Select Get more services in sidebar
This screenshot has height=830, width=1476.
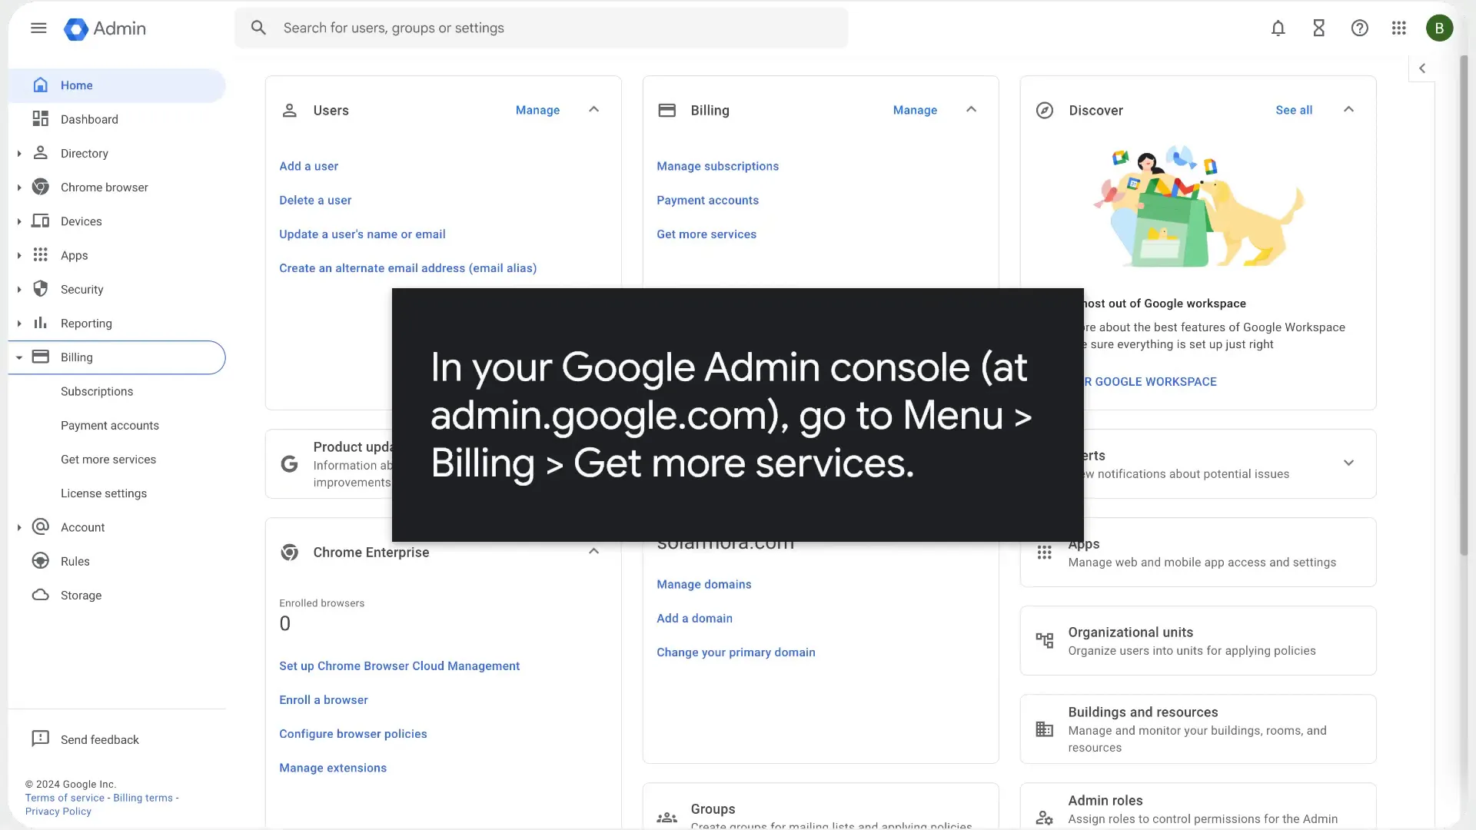[108, 460]
